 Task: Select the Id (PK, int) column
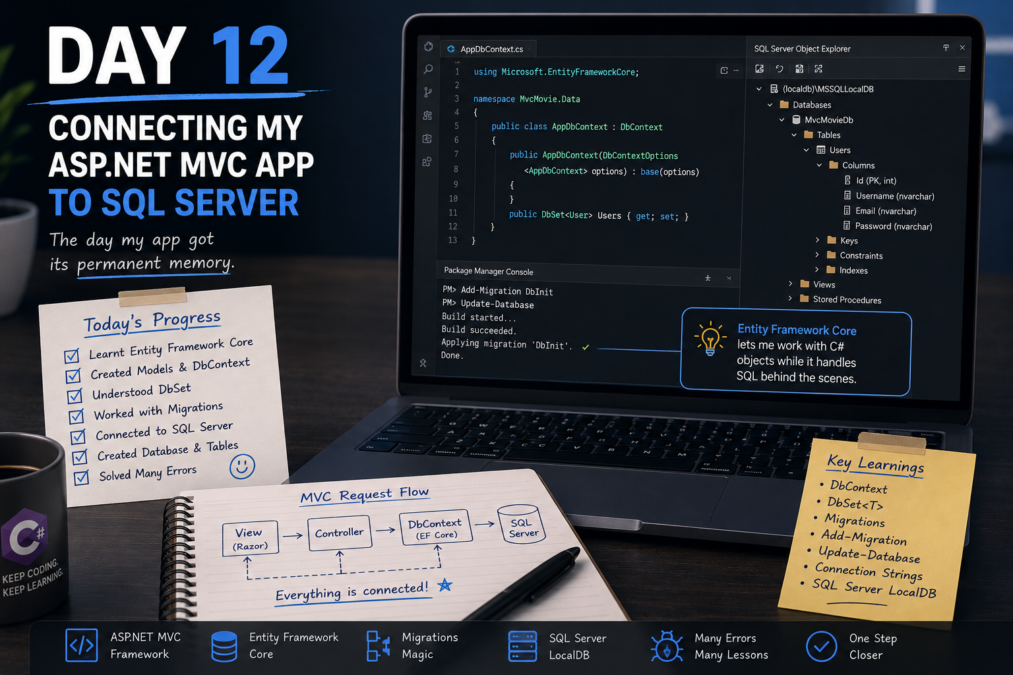(x=871, y=180)
